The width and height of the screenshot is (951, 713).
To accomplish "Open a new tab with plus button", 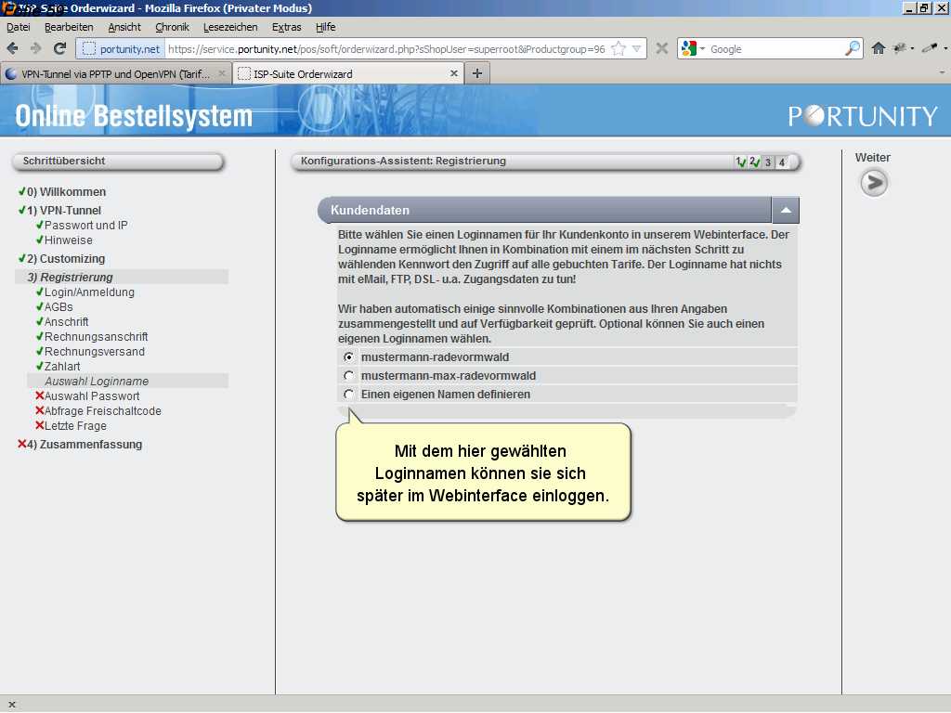I will (477, 73).
